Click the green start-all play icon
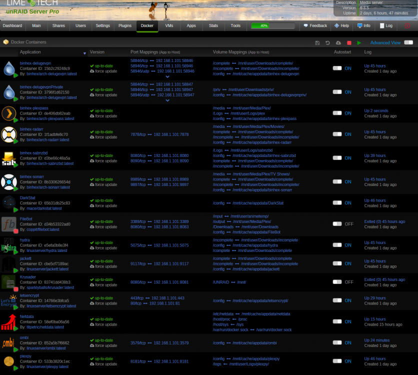The height and width of the screenshot is (375, 418). point(359,43)
